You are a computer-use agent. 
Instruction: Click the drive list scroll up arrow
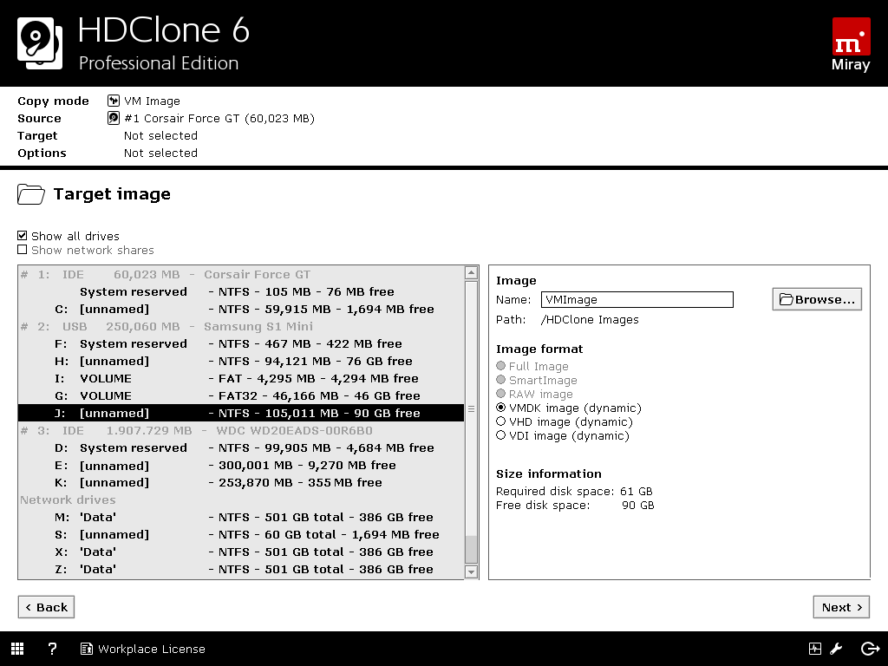(471, 273)
